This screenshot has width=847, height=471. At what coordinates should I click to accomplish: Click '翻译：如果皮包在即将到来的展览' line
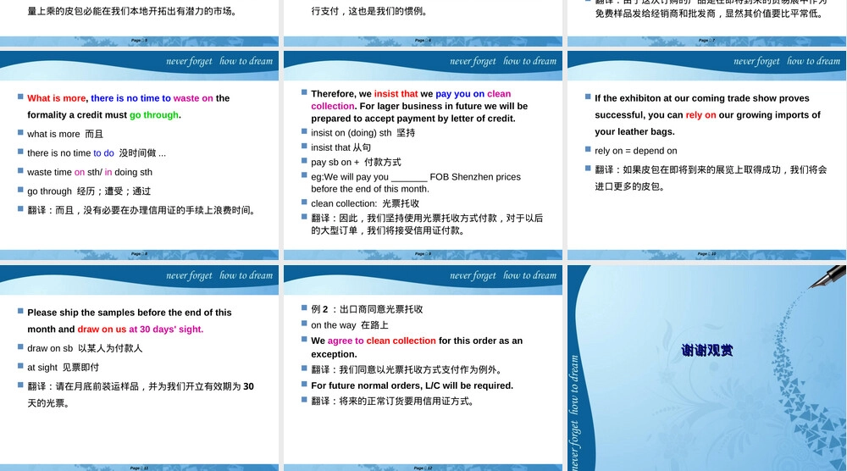coord(711,178)
